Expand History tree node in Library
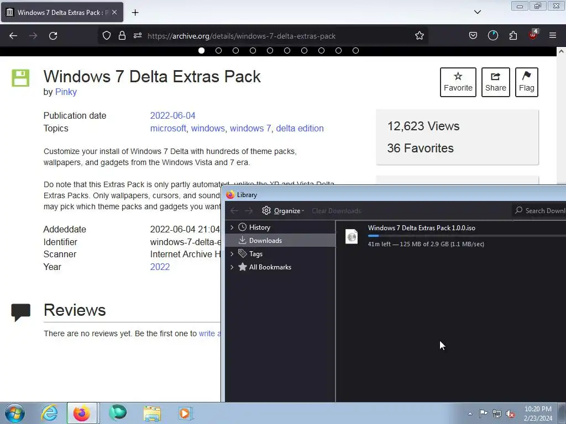The height and width of the screenshot is (424, 566). point(232,227)
